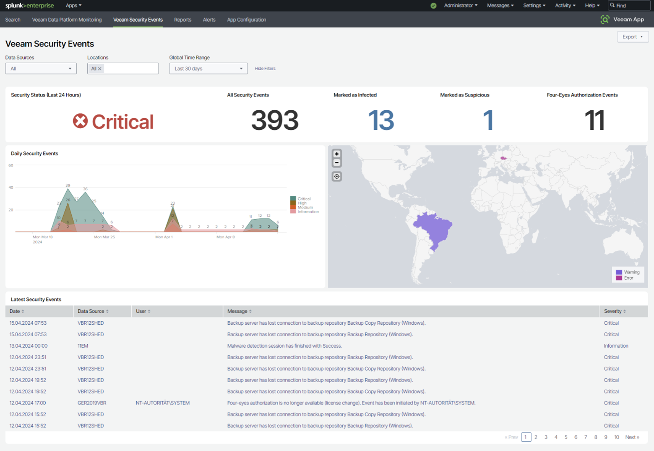Zoom in on the map

coord(336,154)
